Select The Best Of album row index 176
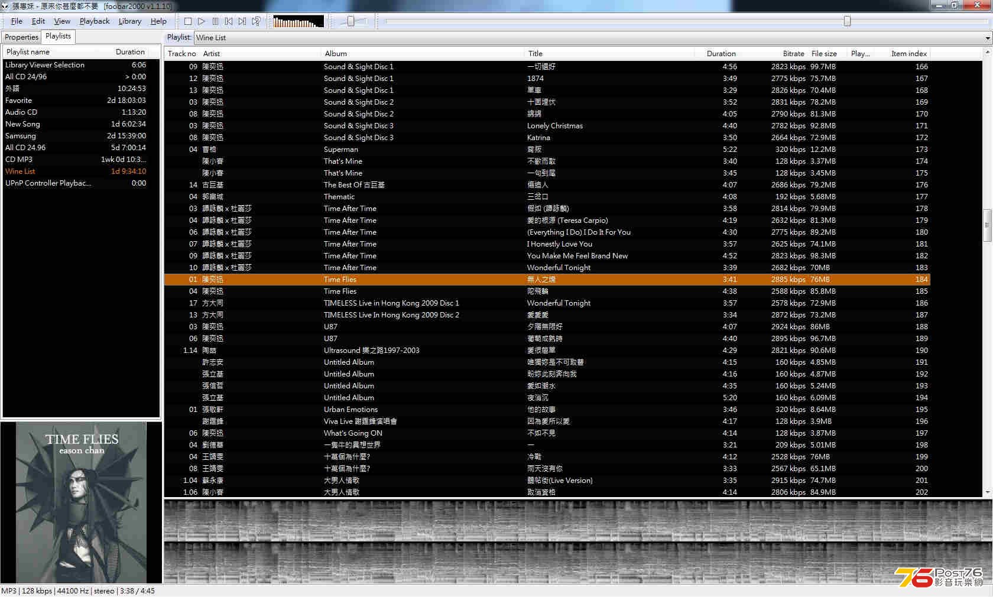The width and height of the screenshot is (993, 597). coord(547,185)
